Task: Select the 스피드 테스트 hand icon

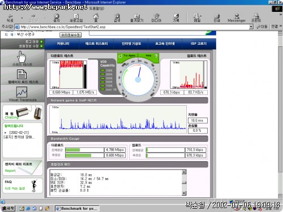Action: pyautogui.click(x=22, y=57)
